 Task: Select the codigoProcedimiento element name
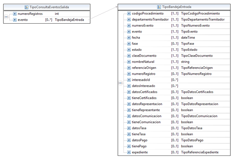tap(148, 14)
